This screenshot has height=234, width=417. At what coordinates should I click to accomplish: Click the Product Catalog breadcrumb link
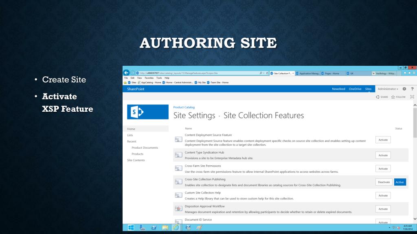click(184, 107)
